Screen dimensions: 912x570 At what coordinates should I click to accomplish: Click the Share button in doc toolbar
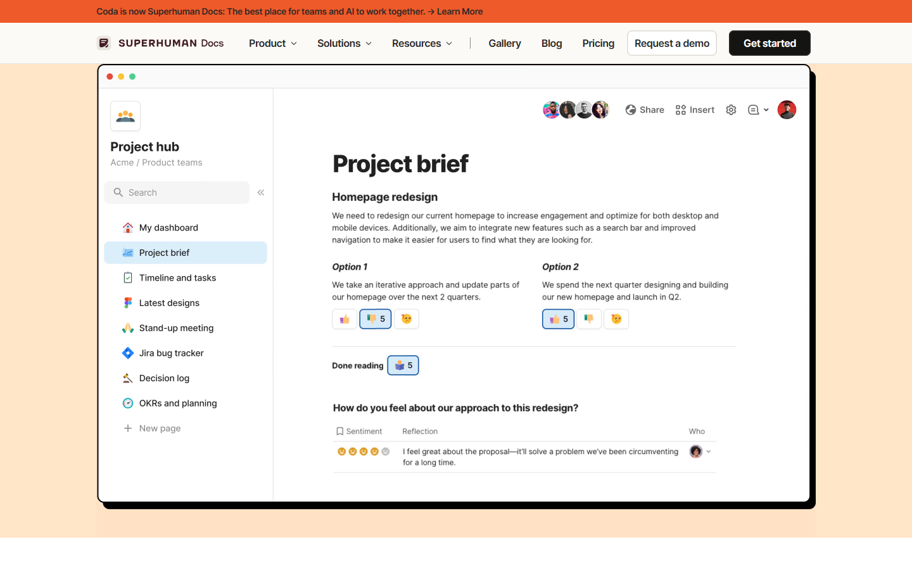(645, 110)
